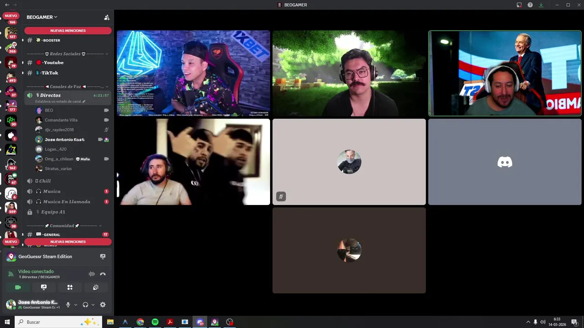
Task: Open the TikTok text channel
Action: [x=68, y=73]
